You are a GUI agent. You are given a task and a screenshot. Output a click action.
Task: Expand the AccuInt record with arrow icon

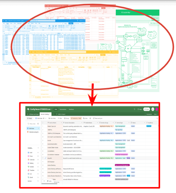click(x=45, y=158)
